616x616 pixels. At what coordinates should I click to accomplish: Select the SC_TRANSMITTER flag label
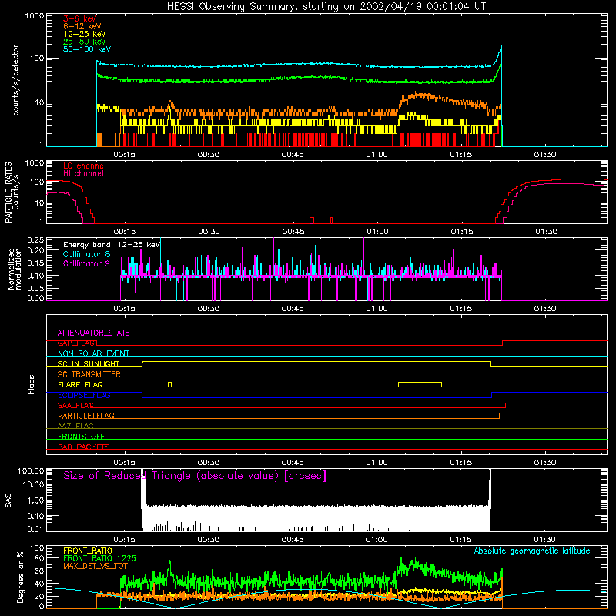coord(89,374)
